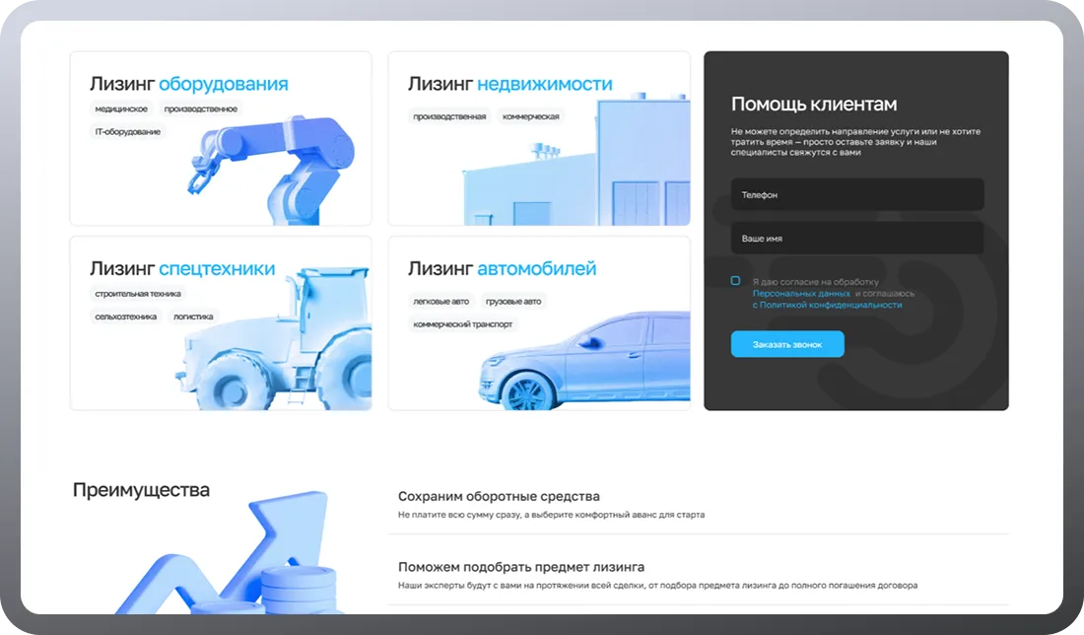The width and height of the screenshot is (1084, 635).
Task: Select the производственная tag
Action: (x=449, y=116)
